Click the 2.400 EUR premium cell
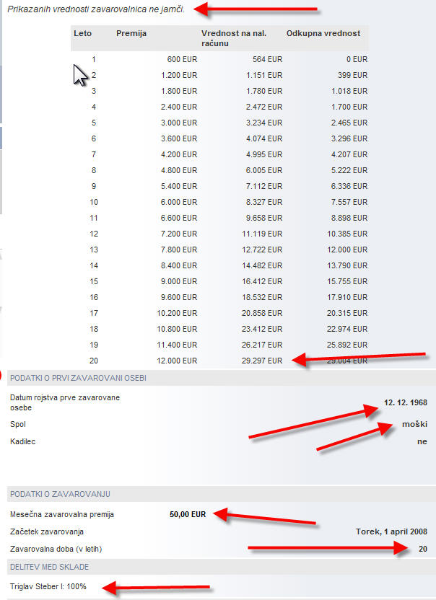The height and width of the screenshot is (600, 436). click(x=179, y=107)
